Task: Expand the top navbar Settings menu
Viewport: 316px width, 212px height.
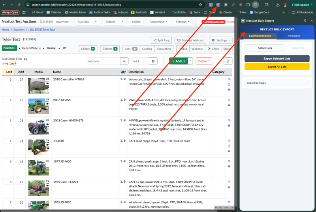Action: pyautogui.click(x=182, y=22)
